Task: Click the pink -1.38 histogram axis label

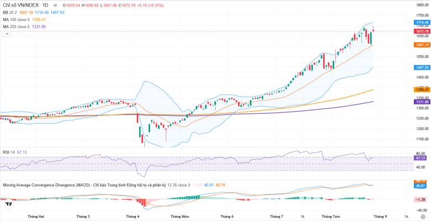Action: 422,199
